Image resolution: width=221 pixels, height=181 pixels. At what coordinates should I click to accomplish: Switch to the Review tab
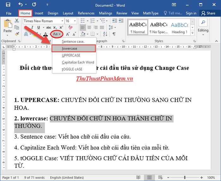coord(122,13)
